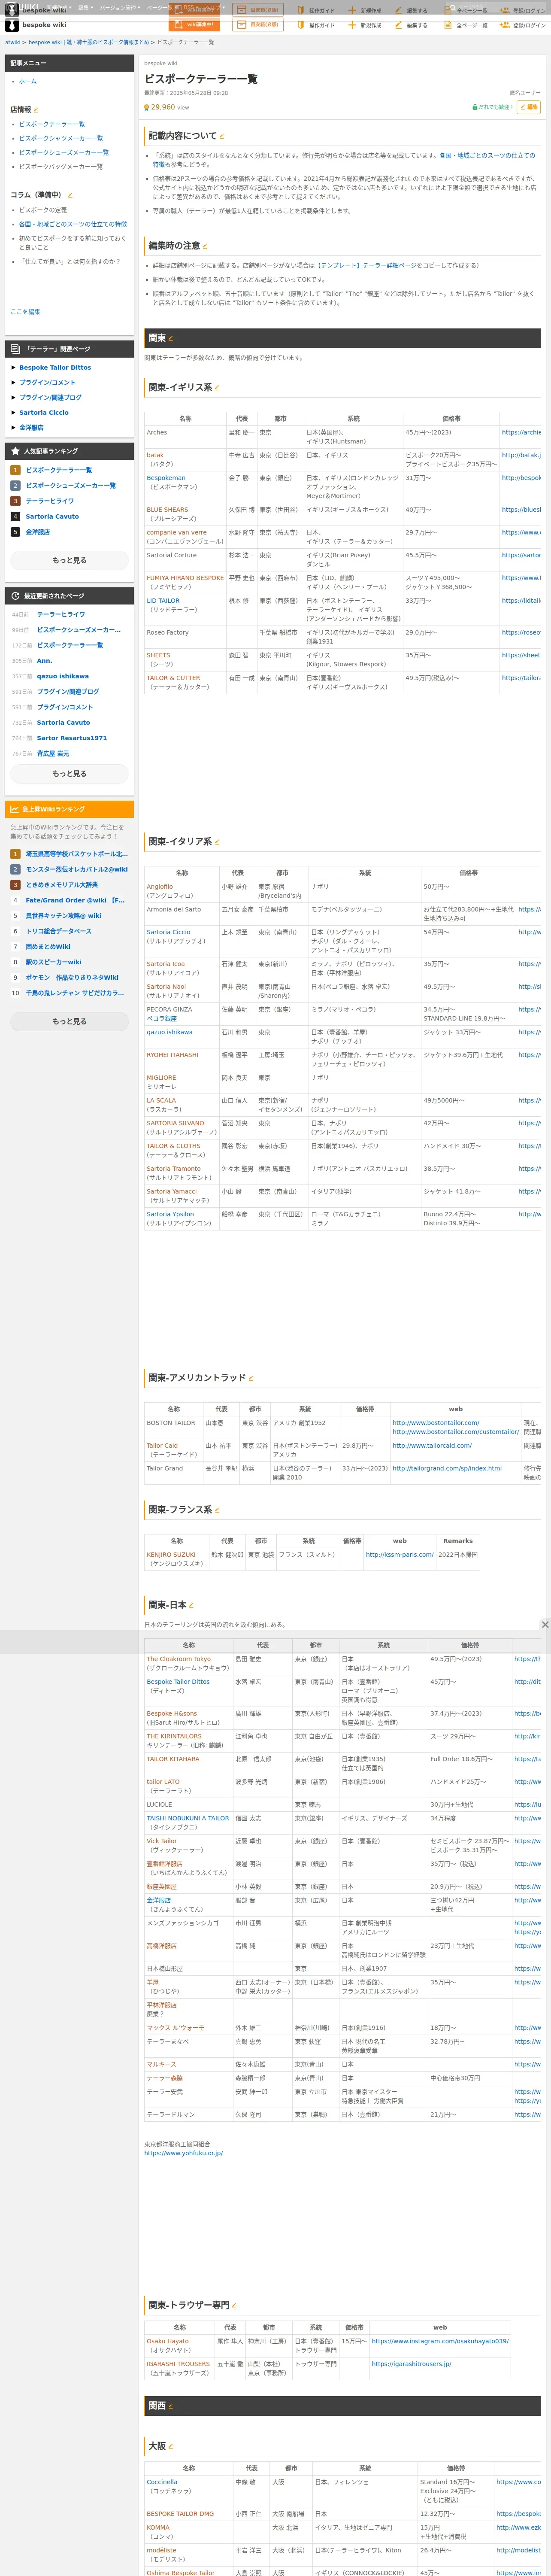Open ビスポークテーラー一覧 under 店情報
Viewport: 551px width, 2576px height.
(x=52, y=124)
